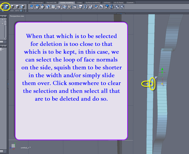Screen dimensions: 189x154
Task: Select the bridge tool icon
Action: point(80,7)
